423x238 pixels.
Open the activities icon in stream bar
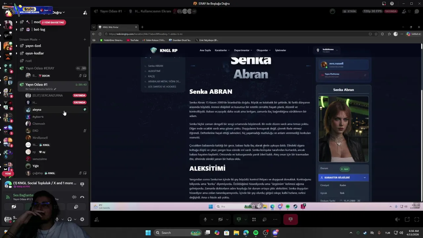click(x=254, y=219)
